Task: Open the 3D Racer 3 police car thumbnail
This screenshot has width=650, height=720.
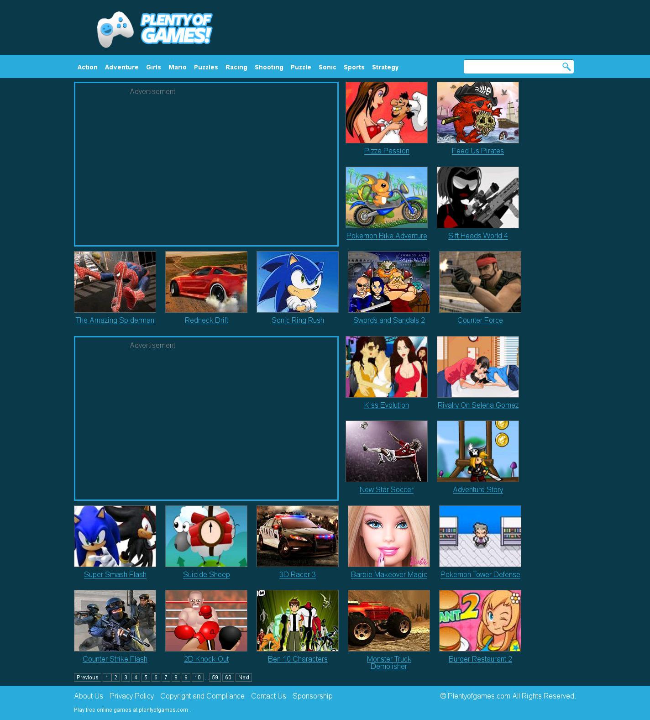Action: 298,536
